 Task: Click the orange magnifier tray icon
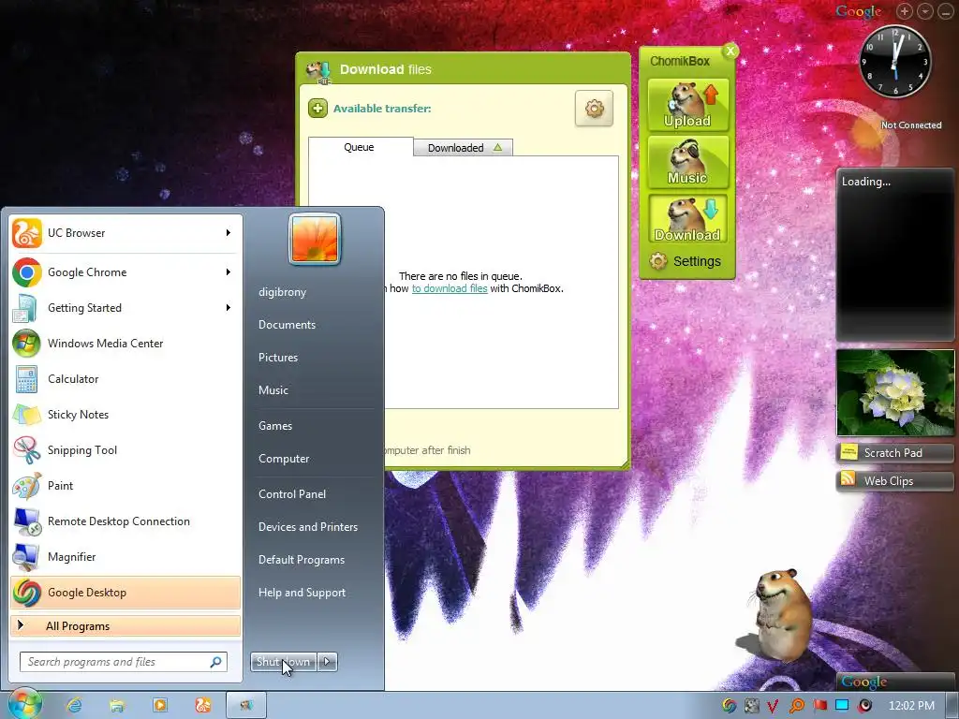[x=797, y=706]
